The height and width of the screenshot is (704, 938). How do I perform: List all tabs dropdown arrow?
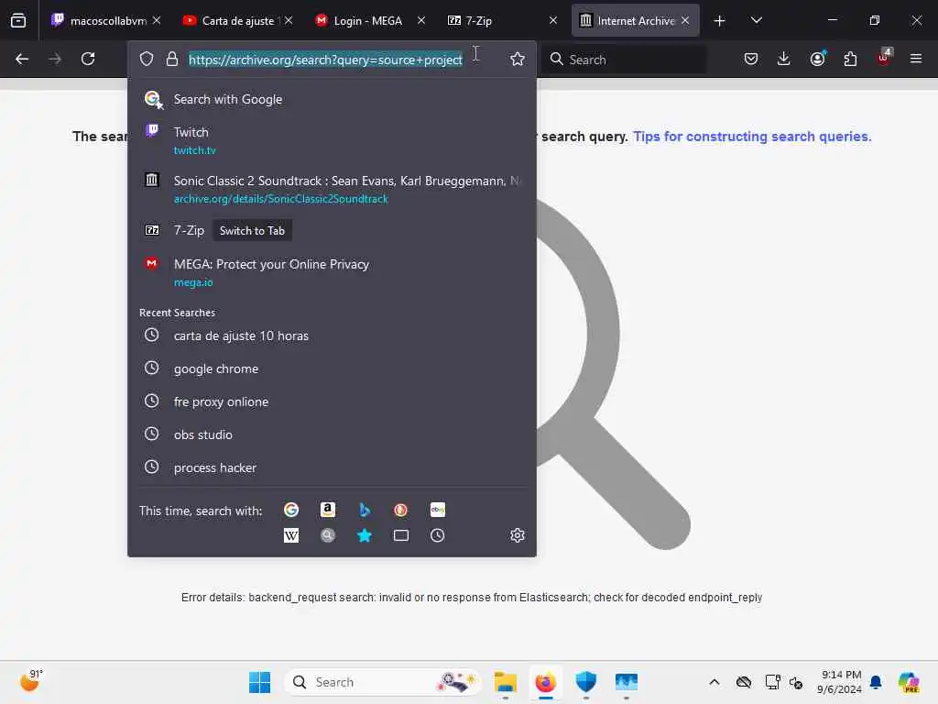(756, 20)
